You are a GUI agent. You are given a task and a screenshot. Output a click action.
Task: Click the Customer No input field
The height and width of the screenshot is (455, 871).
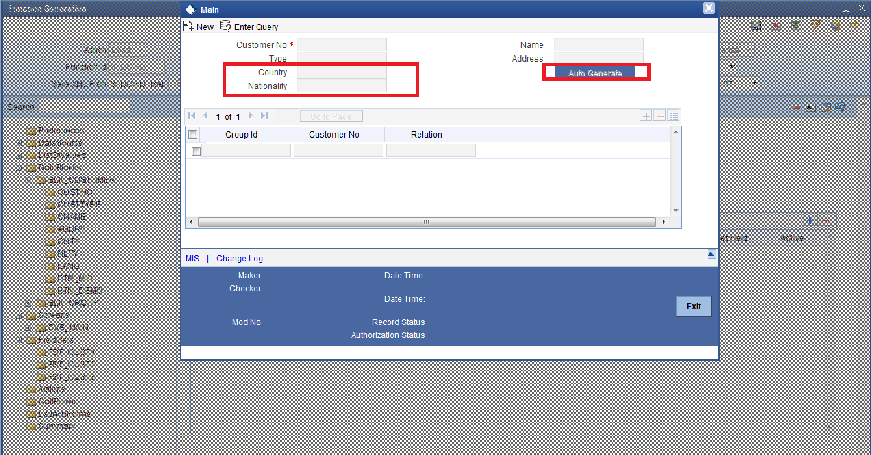click(342, 45)
